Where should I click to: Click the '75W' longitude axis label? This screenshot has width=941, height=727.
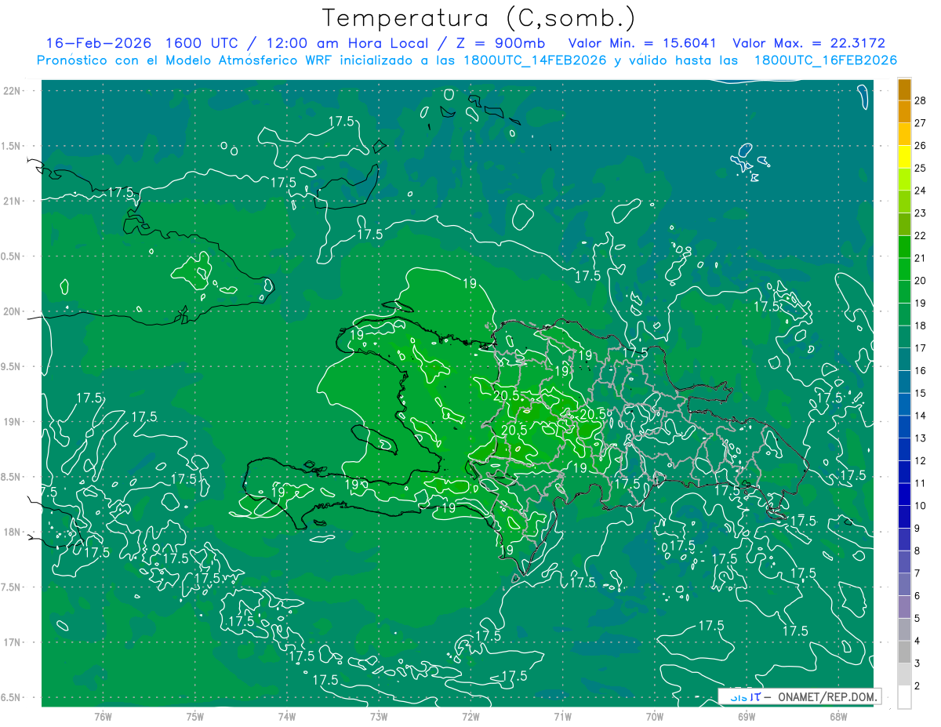(194, 716)
